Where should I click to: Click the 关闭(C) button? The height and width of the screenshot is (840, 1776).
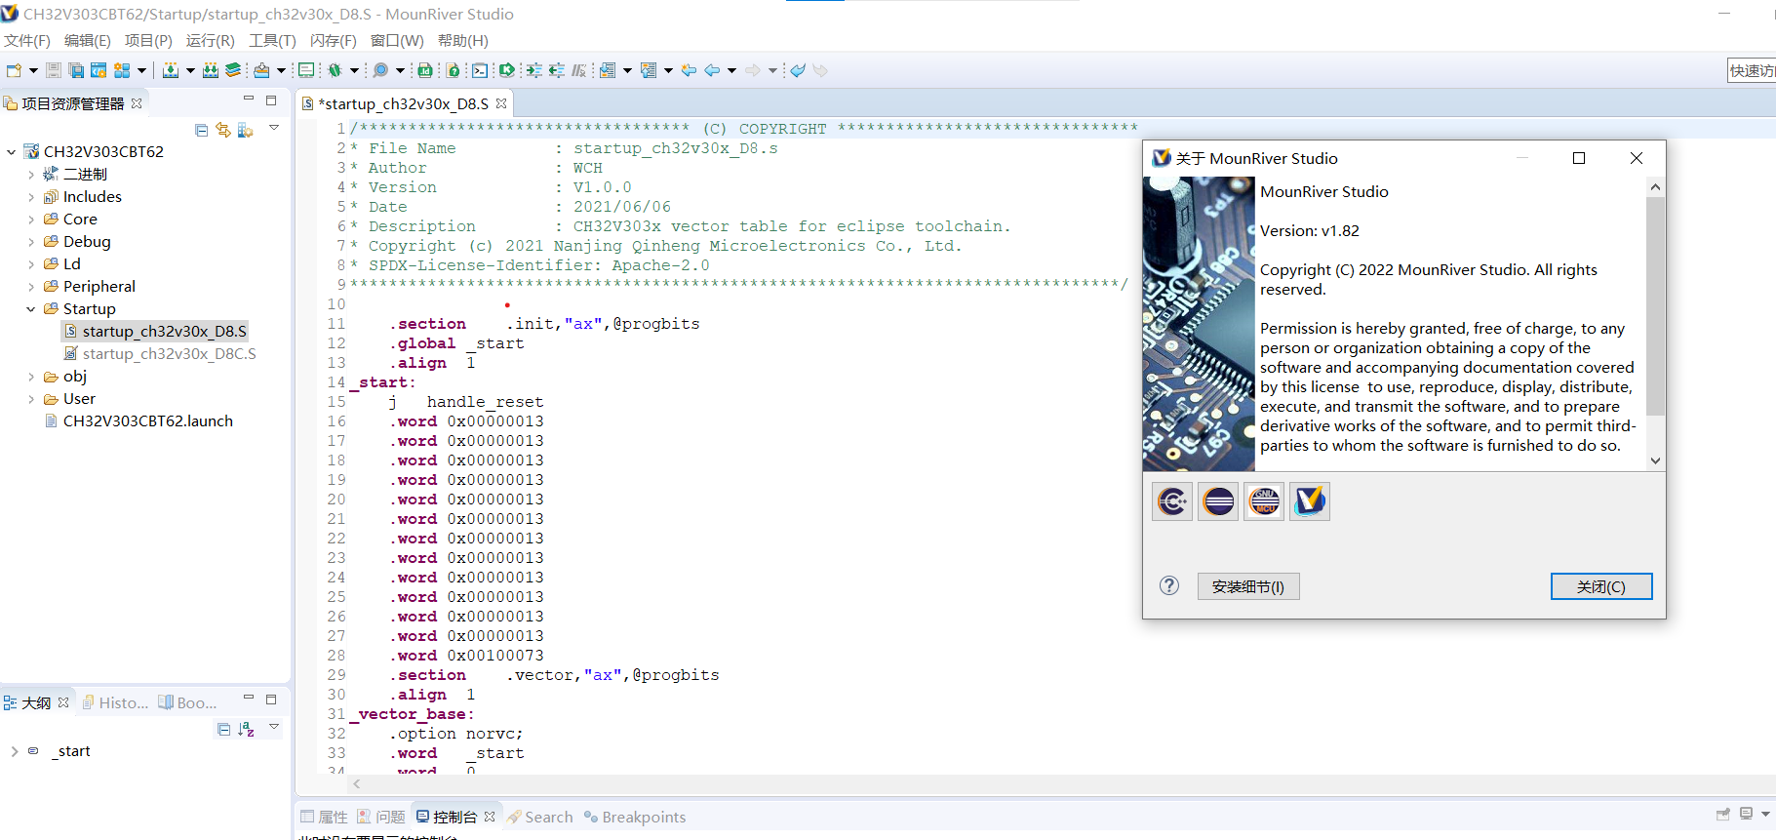coord(1601,586)
